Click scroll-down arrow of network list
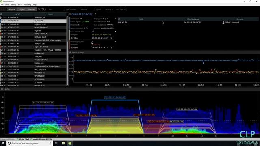The width and height of the screenshot is (260, 146). tap(67, 85)
